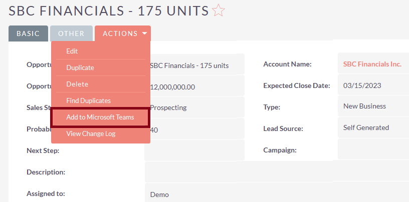Click the opportunity amount 12,000,000.00

[173, 87]
